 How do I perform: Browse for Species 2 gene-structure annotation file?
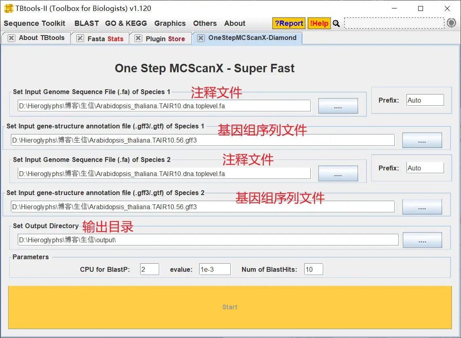coord(422,207)
